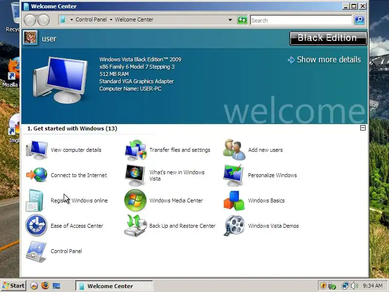This screenshot has height=292, width=389.
Task: Click the Back navigation button
Action: [30, 20]
